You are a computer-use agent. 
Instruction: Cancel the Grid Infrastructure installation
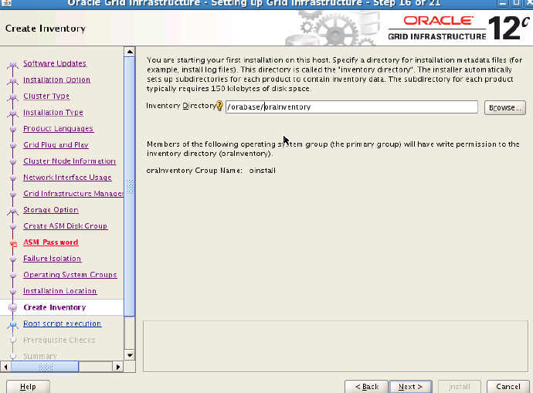[508, 387]
